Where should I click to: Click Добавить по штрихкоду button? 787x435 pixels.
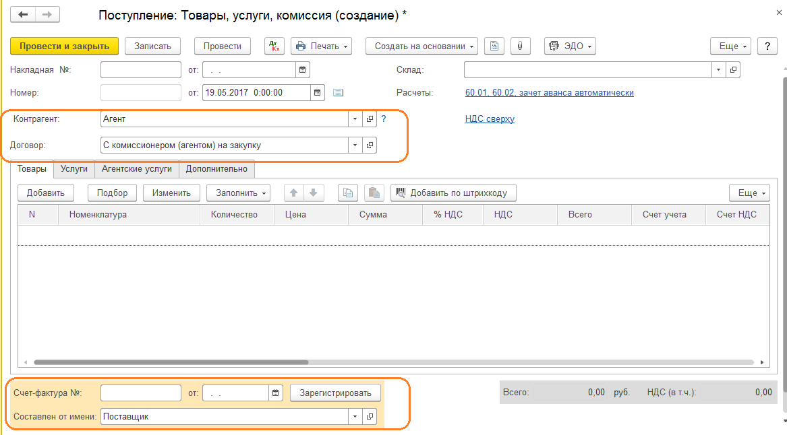(x=453, y=193)
